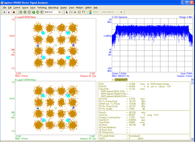Click the color spectrum palette icon

point(90,12)
